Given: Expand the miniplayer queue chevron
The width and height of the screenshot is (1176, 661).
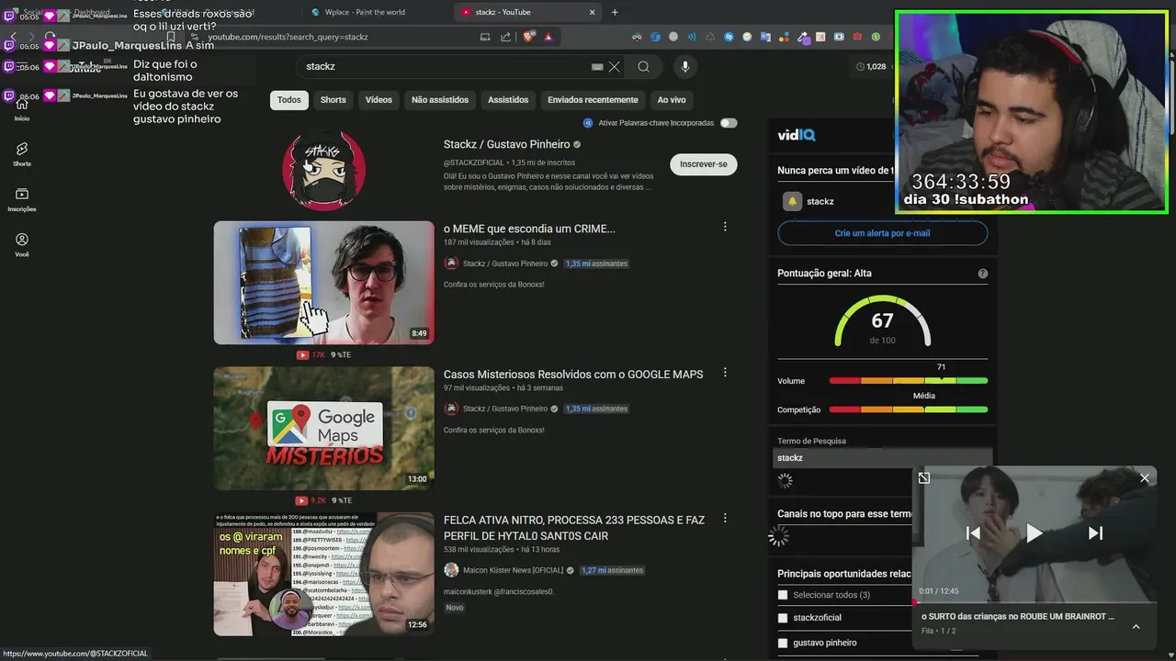Looking at the screenshot, I should 1136,626.
